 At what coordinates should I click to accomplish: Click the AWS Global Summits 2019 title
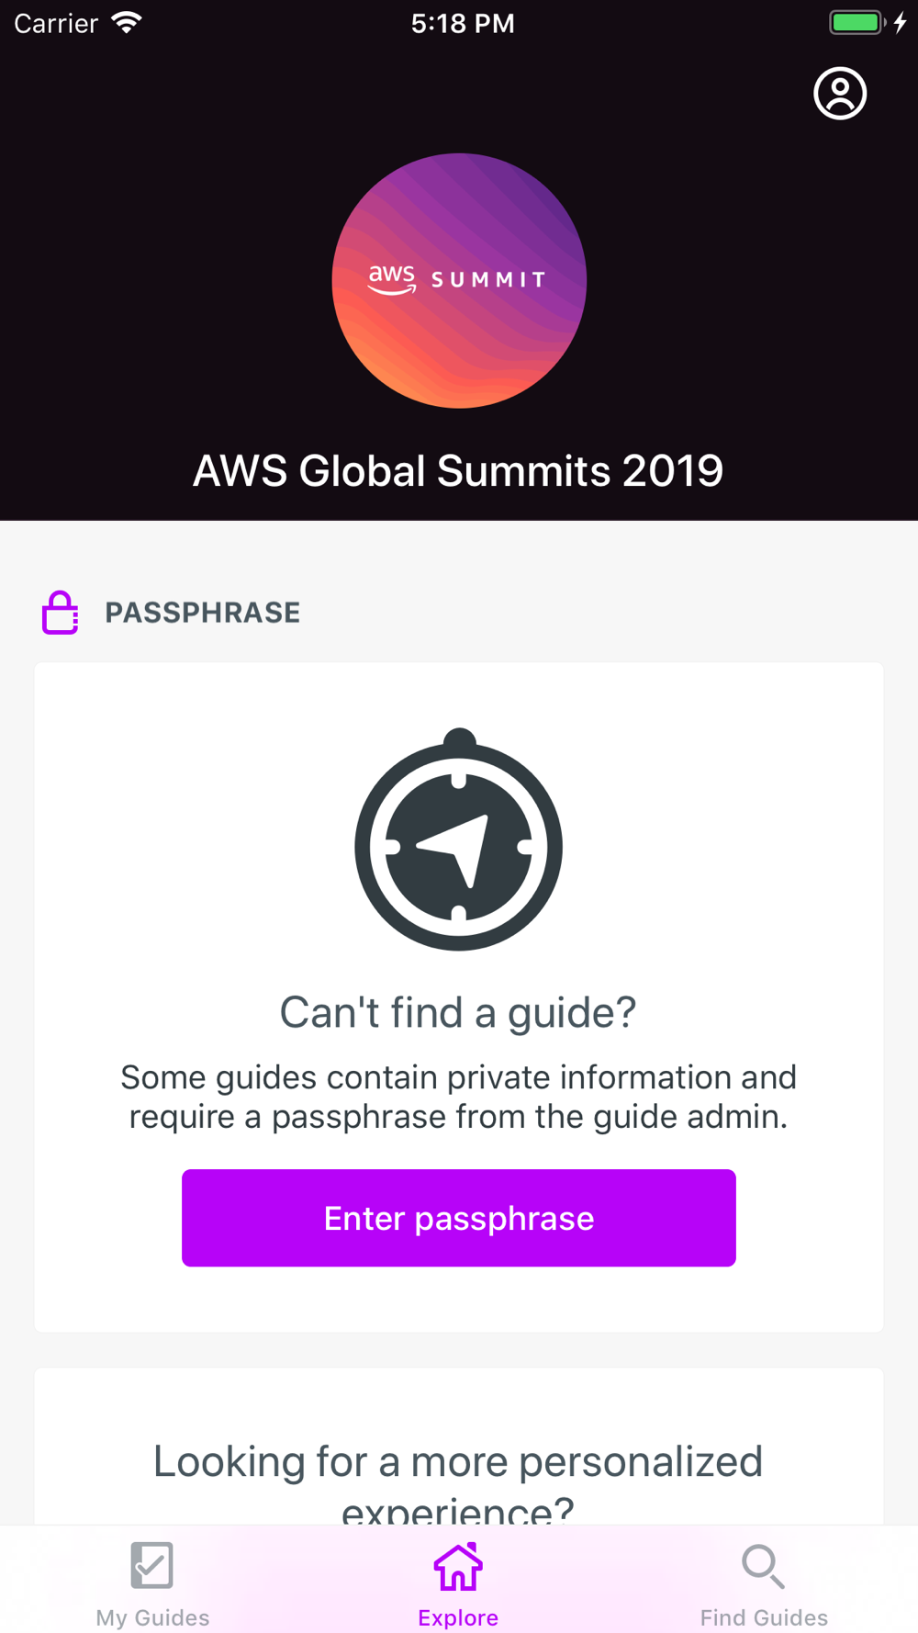[458, 471]
